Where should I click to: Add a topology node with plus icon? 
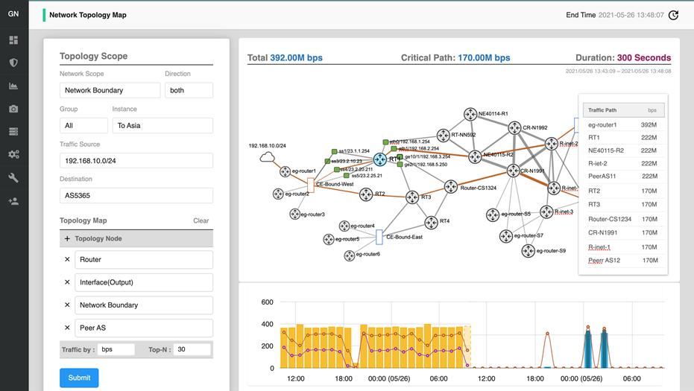coord(67,239)
